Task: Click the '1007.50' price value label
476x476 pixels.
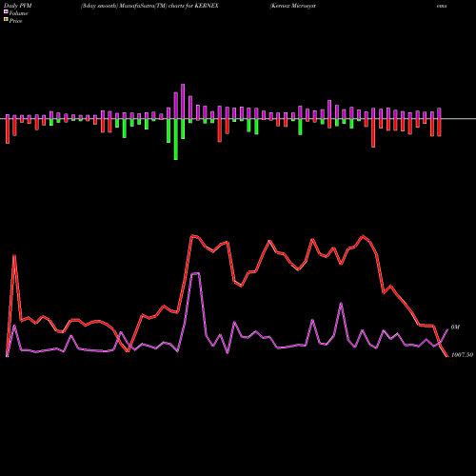Action: pyautogui.click(x=462, y=355)
